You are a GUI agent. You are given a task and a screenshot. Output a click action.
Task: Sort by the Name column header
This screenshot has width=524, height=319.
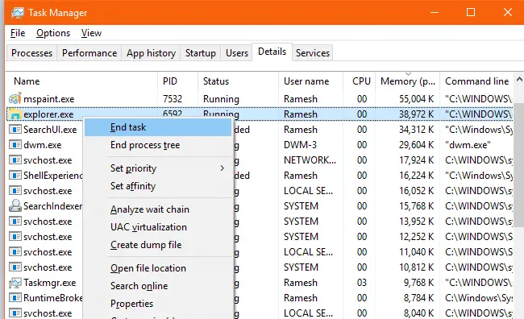coord(82,81)
